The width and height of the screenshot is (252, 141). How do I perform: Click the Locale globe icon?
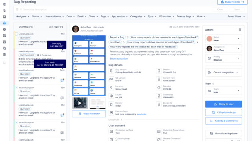(x=111, y=96)
